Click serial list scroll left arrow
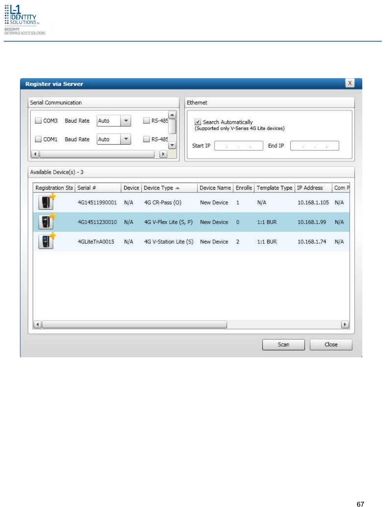The image size is (385, 507). (35, 154)
